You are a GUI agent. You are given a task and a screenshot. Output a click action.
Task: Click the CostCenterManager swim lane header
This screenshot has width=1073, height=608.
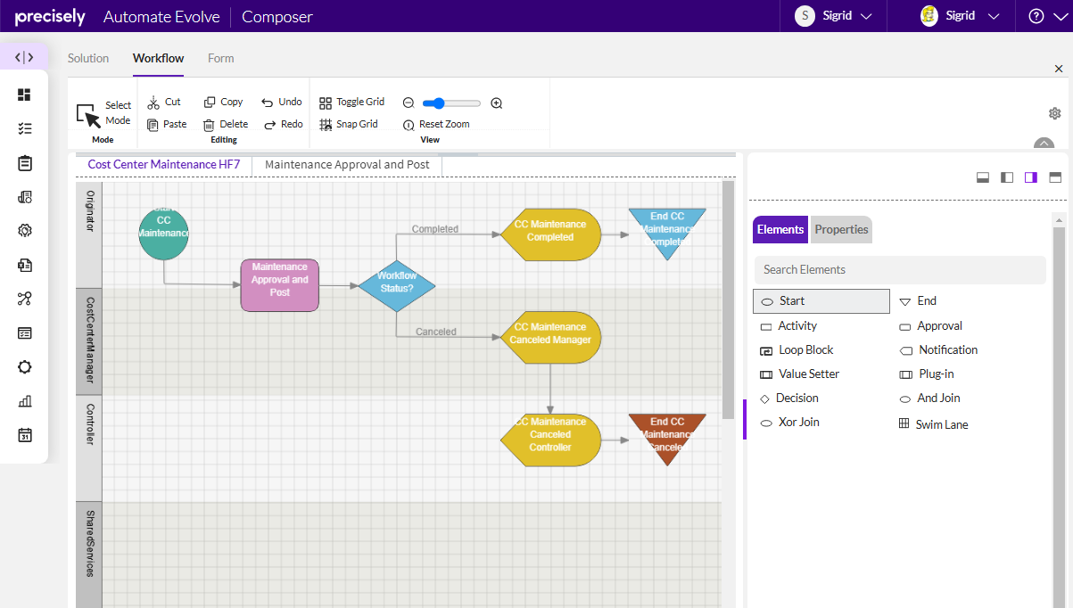click(x=89, y=341)
